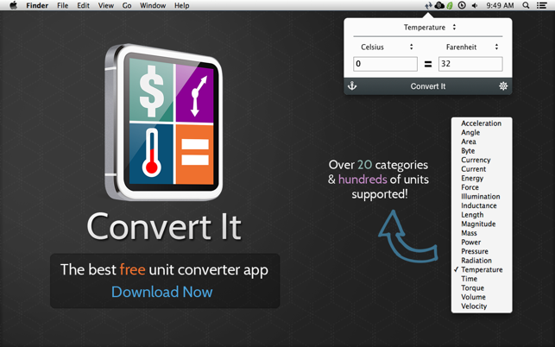Screen dimensions: 555x347
Task: Open the Temperature category dropdown
Action: click(x=428, y=28)
